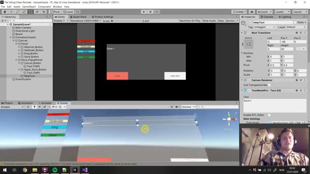The width and height of the screenshot is (310, 174).
Task: Click the Game view Gizmos button
Action: pyautogui.click(x=230, y=21)
